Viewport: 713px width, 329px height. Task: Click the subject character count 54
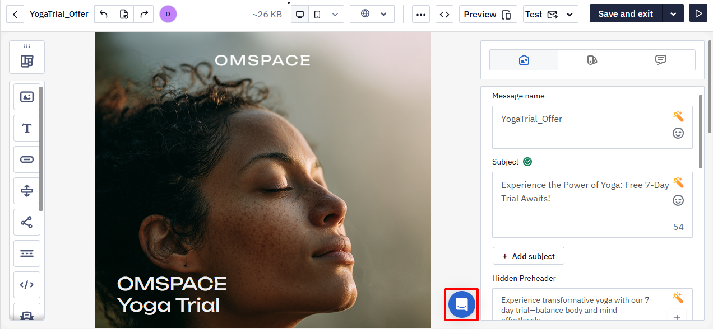(x=678, y=227)
